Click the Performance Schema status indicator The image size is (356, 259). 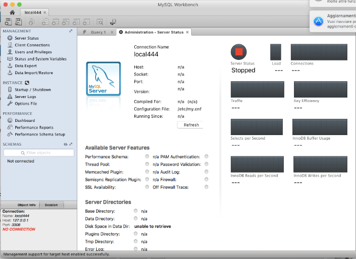pos(147,156)
